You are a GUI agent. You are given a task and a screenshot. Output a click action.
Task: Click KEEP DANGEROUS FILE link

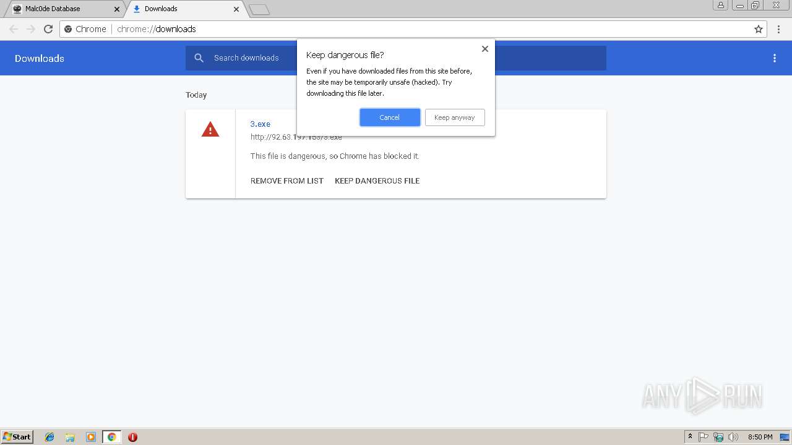tap(377, 181)
